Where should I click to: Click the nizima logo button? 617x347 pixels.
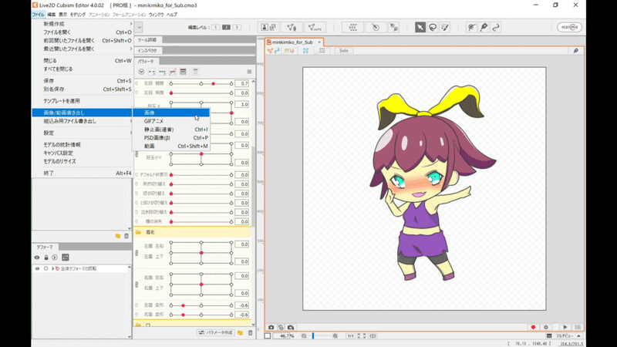(569, 27)
